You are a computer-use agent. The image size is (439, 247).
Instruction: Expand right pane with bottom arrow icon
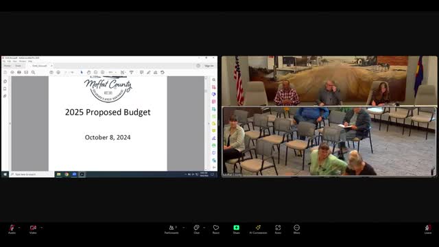click(214, 167)
